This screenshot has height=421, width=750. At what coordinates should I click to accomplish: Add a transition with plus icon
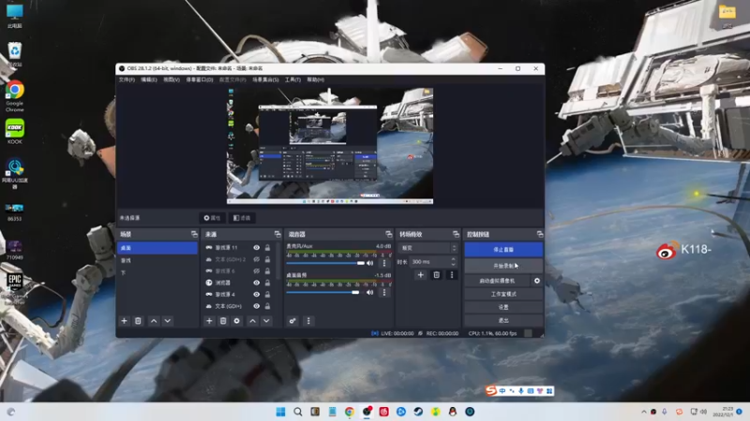[420, 275]
